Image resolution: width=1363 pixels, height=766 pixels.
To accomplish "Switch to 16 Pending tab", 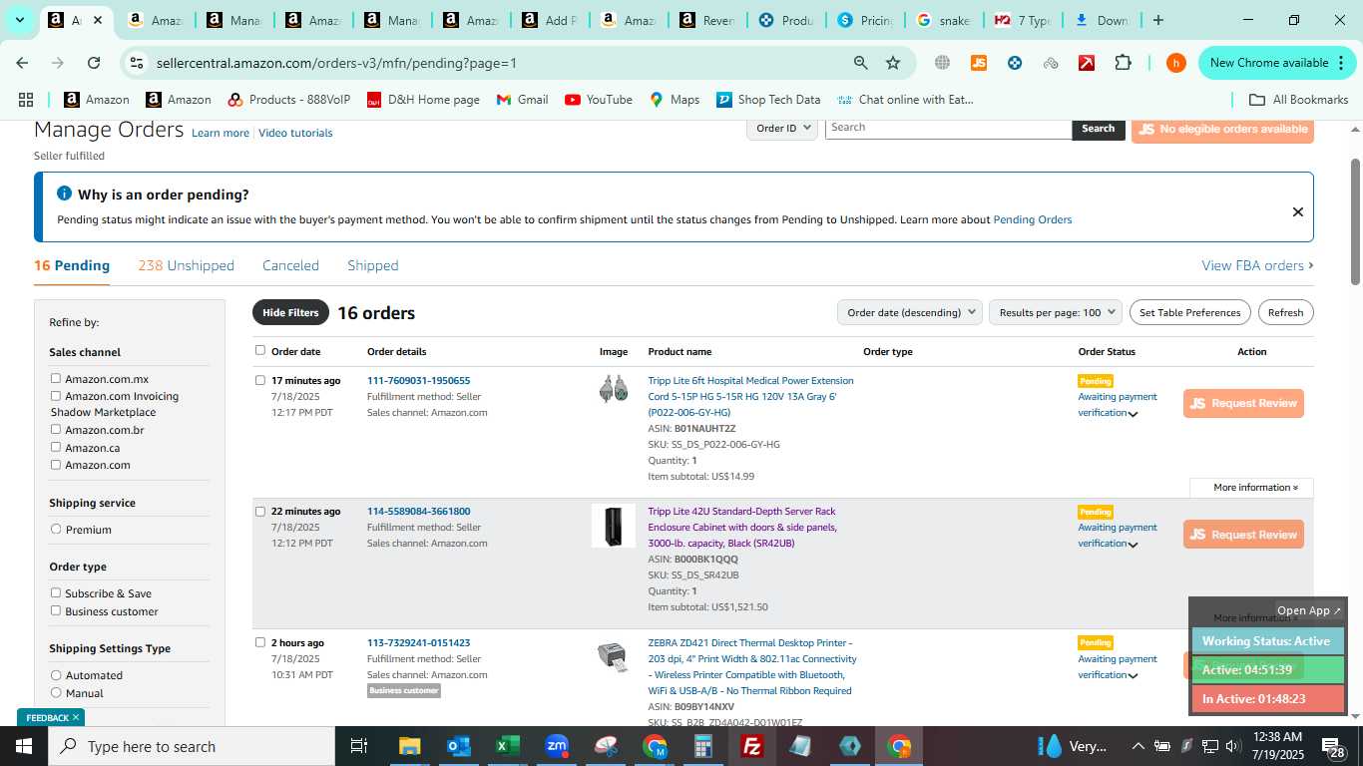I will (72, 265).
